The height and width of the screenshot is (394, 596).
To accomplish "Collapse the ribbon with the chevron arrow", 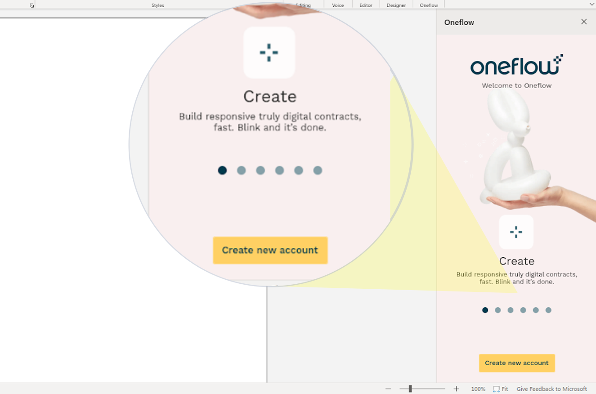I will [592, 4].
